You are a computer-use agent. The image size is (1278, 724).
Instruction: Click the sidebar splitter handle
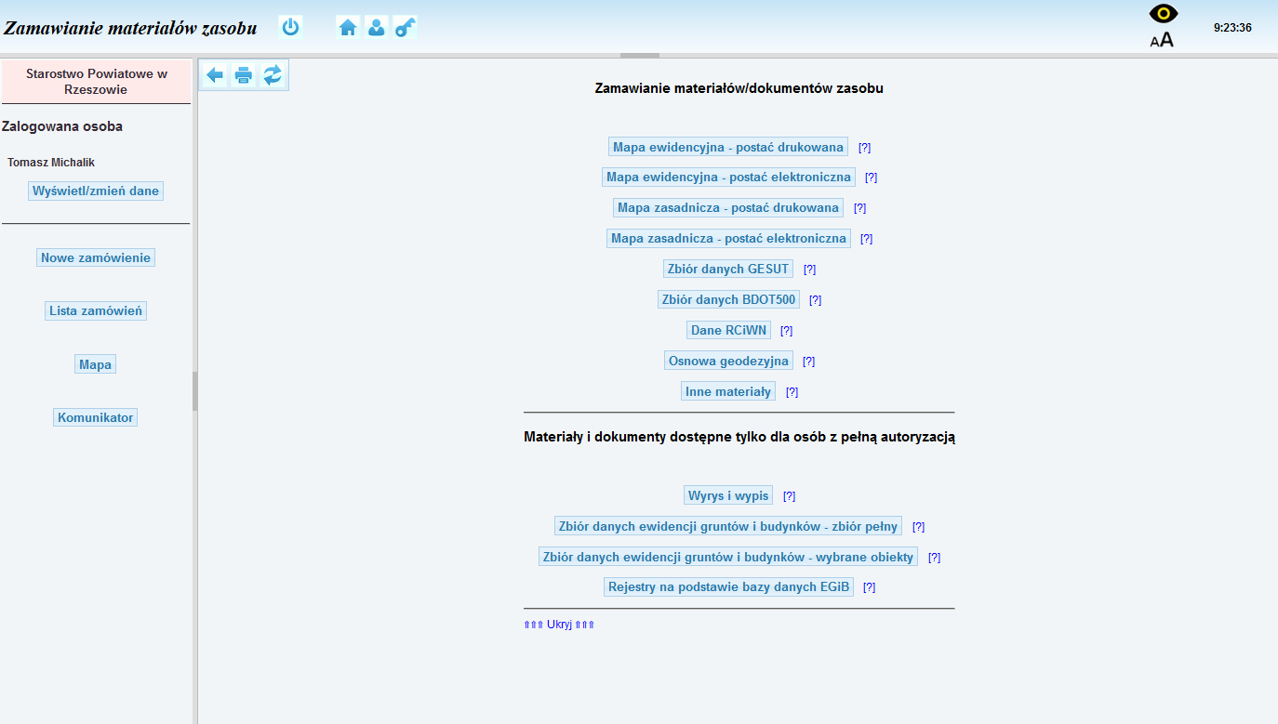click(194, 390)
